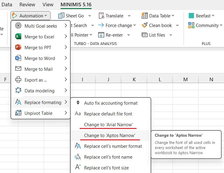Click the Excel icon beside Merge to Excel
Screen dimensions: 224x173
18,37
